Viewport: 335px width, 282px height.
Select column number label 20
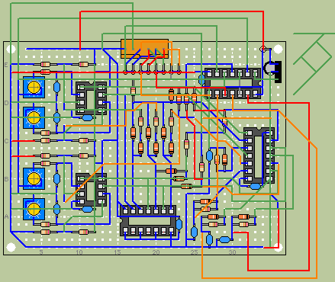pyautogui.click(x=156, y=252)
